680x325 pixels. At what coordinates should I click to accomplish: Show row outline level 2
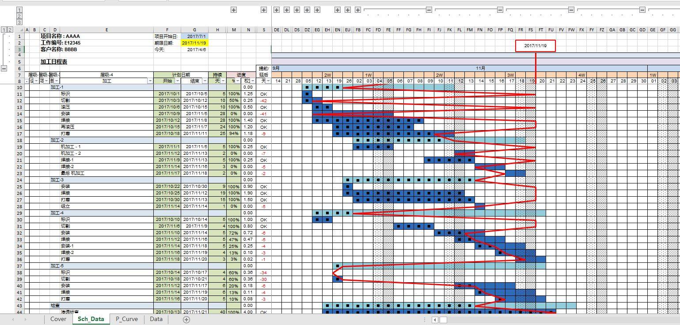[10, 30]
